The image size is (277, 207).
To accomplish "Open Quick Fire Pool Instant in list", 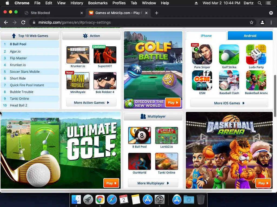I will click(x=30, y=85).
